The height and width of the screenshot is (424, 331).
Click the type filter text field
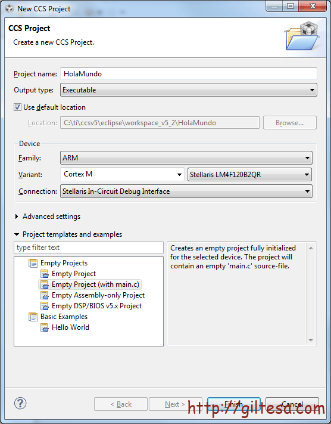pos(89,247)
